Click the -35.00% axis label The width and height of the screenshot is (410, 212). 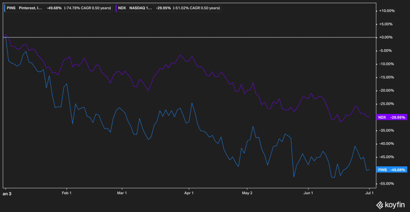tap(387, 130)
